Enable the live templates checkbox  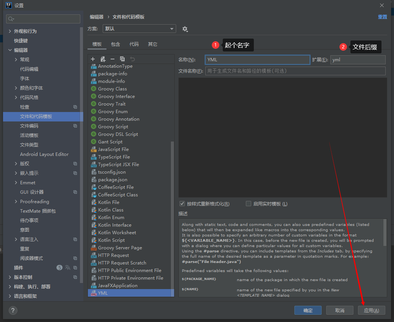(x=249, y=204)
